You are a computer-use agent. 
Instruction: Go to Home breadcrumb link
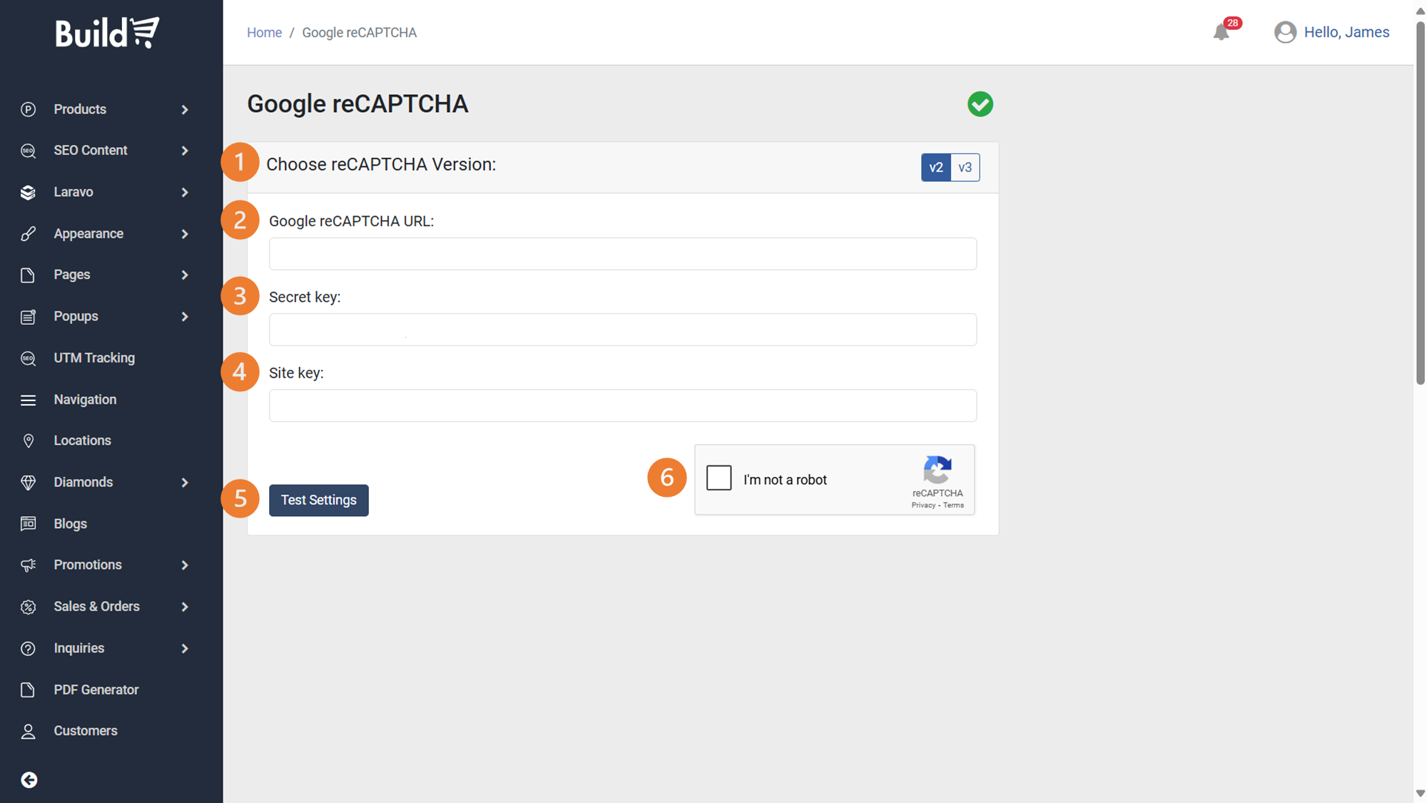(x=264, y=33)
